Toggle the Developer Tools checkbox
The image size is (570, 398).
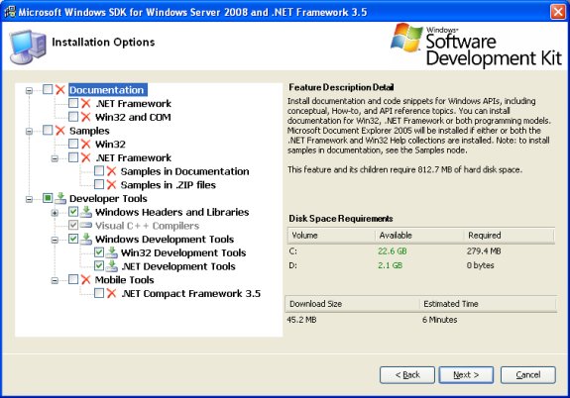(48, 198)
